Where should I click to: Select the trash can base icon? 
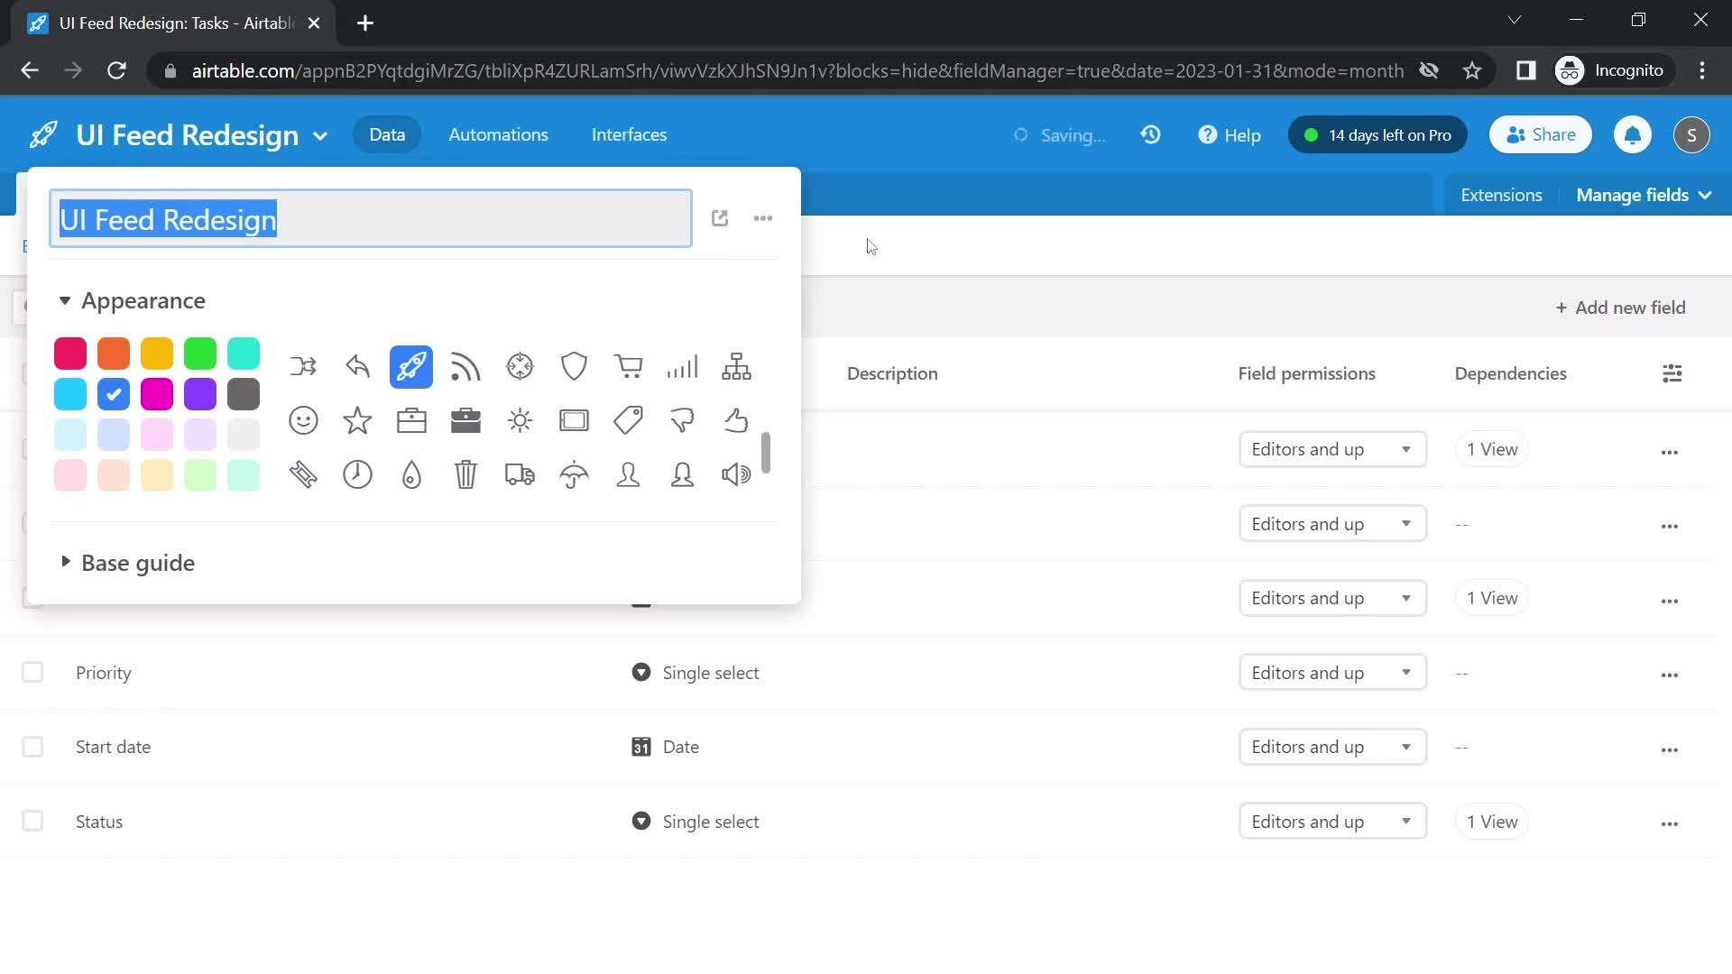[465, 474]
